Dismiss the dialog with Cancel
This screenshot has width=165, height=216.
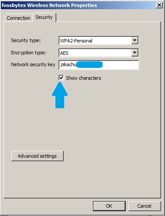pyautogui.click(x=144, y=206)
